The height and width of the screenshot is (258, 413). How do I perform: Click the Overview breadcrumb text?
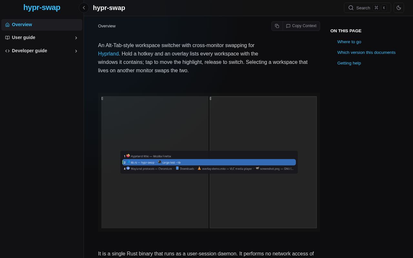coord(107,26)
